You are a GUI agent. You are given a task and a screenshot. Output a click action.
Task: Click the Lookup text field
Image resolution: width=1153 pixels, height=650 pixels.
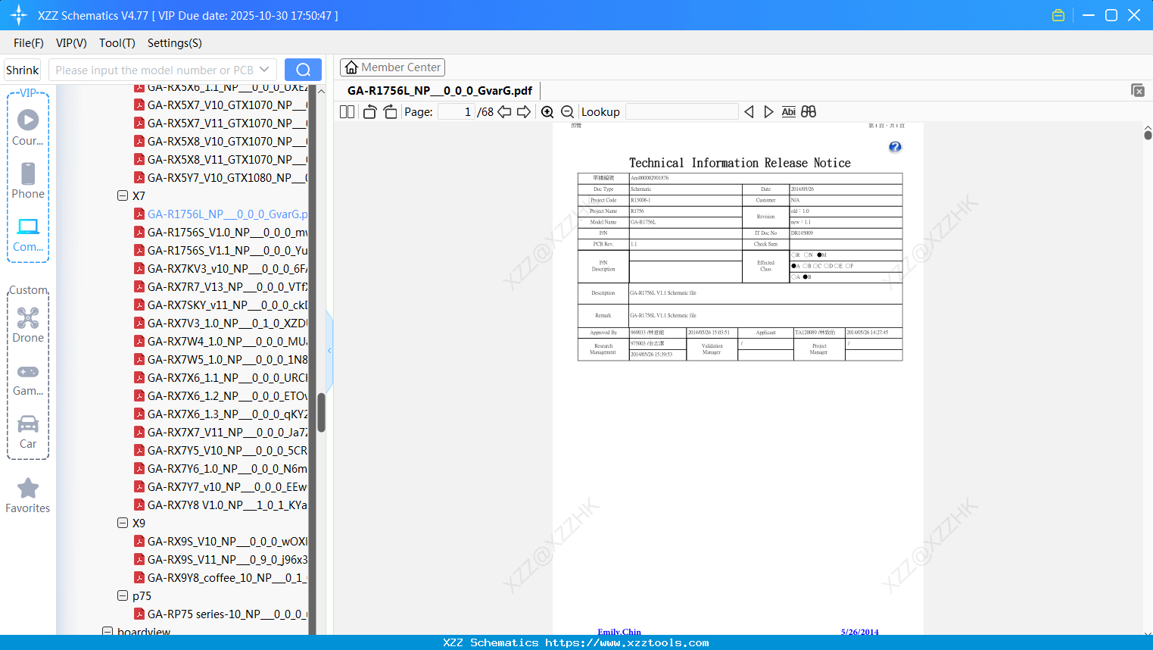click(x=681, y=112)
